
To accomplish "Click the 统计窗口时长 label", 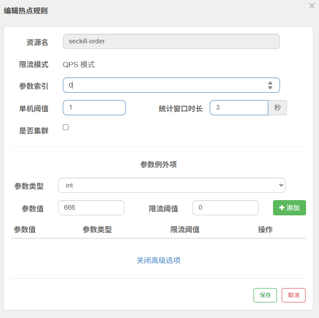I will (180, 109).
